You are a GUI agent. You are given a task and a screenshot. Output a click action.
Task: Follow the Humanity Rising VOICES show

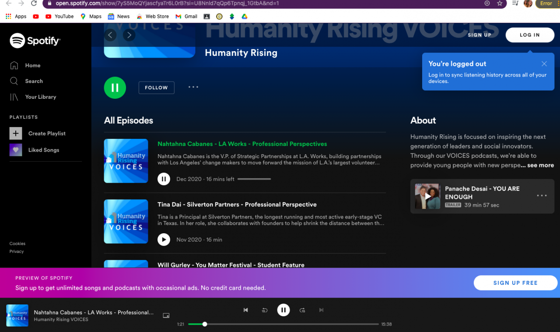[156, 88]
